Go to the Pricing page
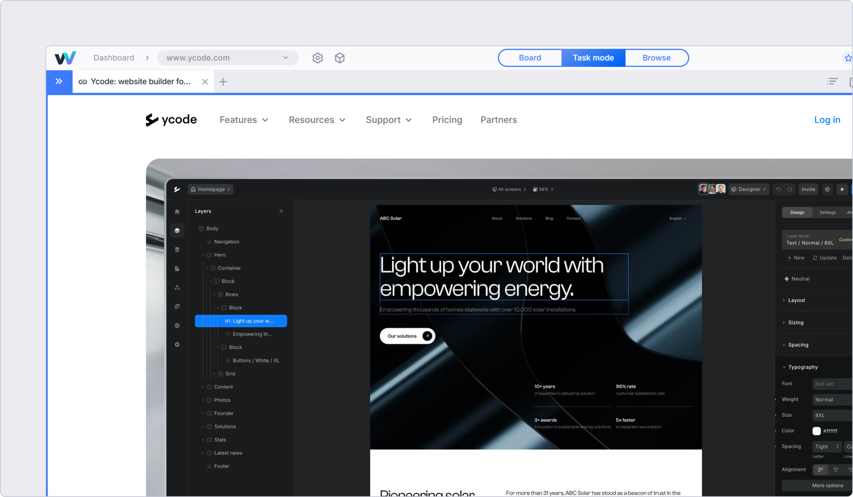The width and height of the screenshot is (853, 497). 447,120
